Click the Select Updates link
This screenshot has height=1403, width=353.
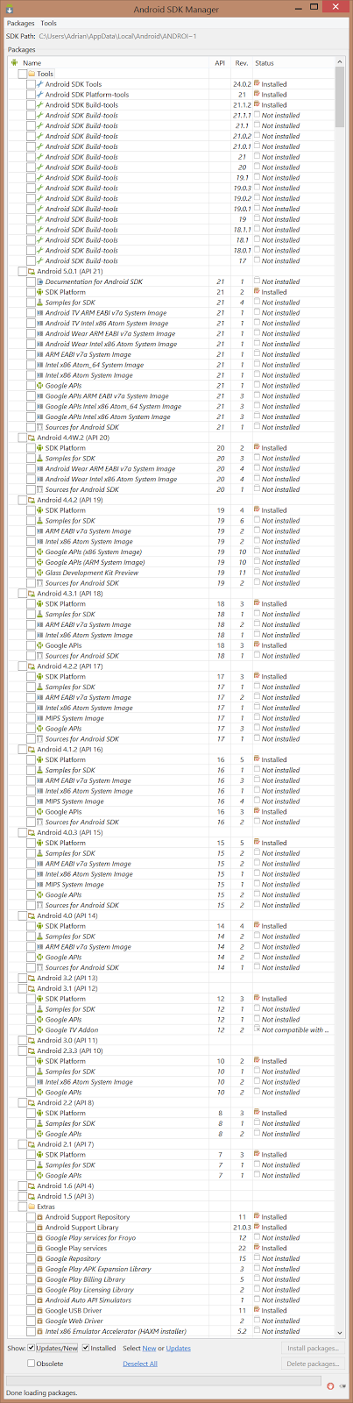179,1348
